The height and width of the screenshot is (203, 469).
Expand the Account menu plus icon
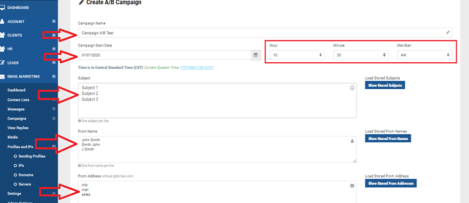[x=54, y=21]
